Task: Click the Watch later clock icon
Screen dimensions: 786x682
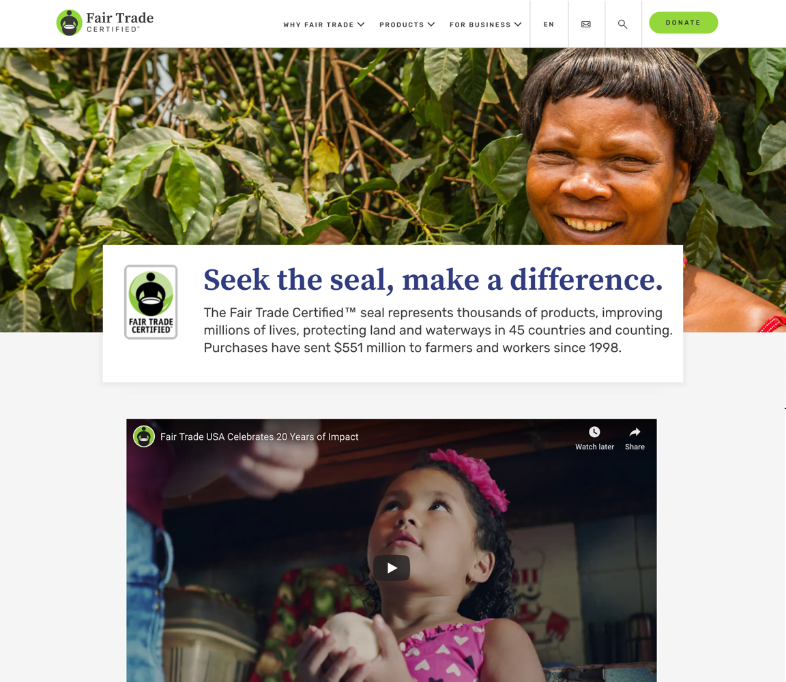Action: (x=594, y=432)
